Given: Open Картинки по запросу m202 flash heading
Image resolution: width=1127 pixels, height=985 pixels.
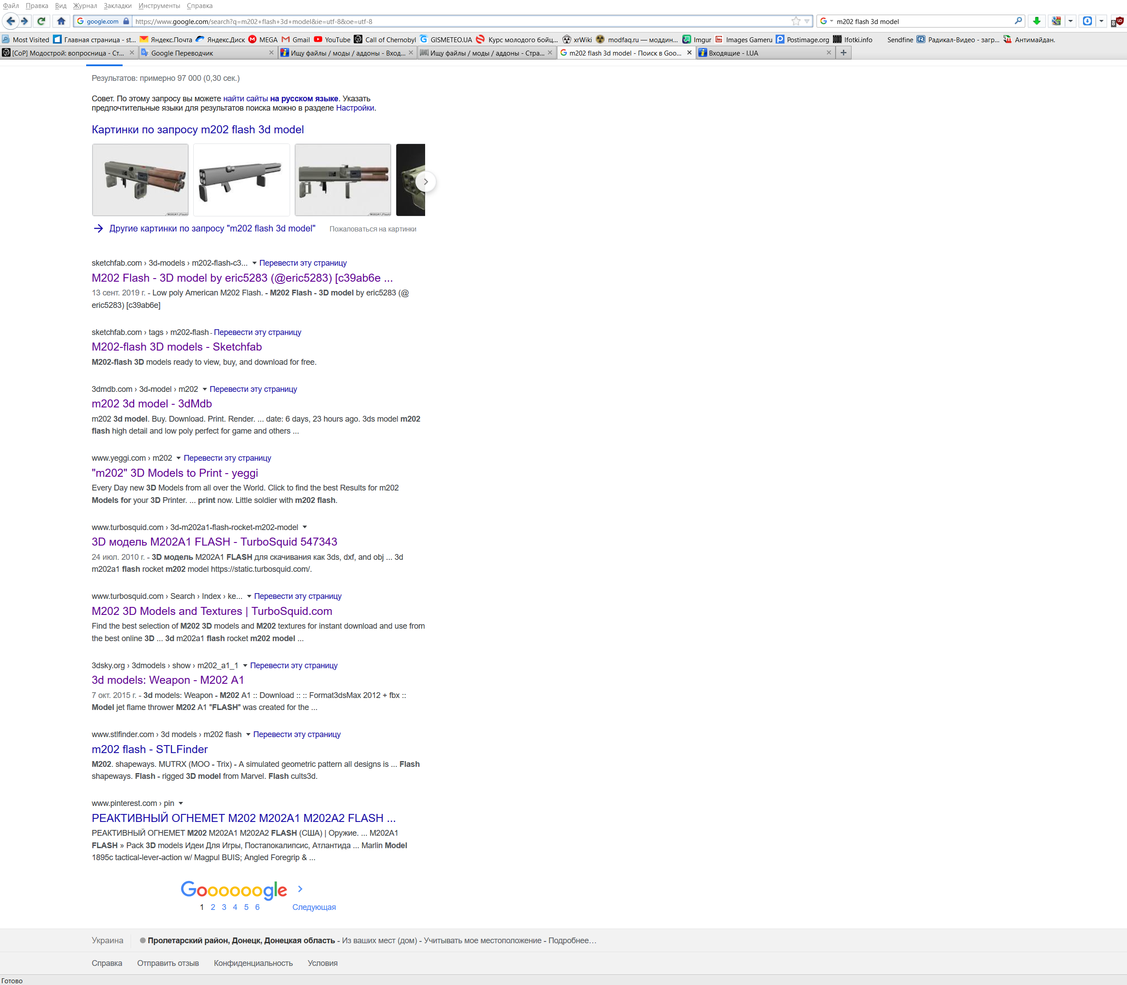Looking at the screenshot, I should point(198,130).
